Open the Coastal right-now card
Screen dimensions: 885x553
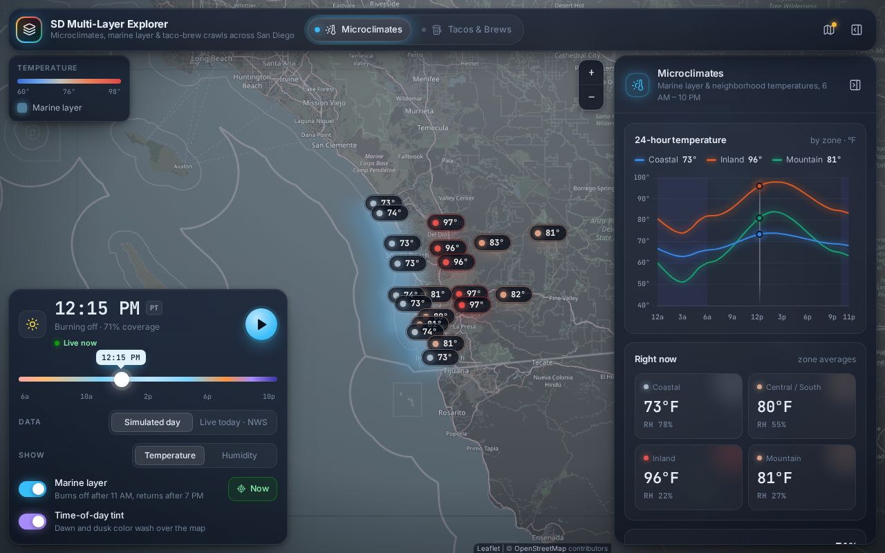(x=689, y=406)
